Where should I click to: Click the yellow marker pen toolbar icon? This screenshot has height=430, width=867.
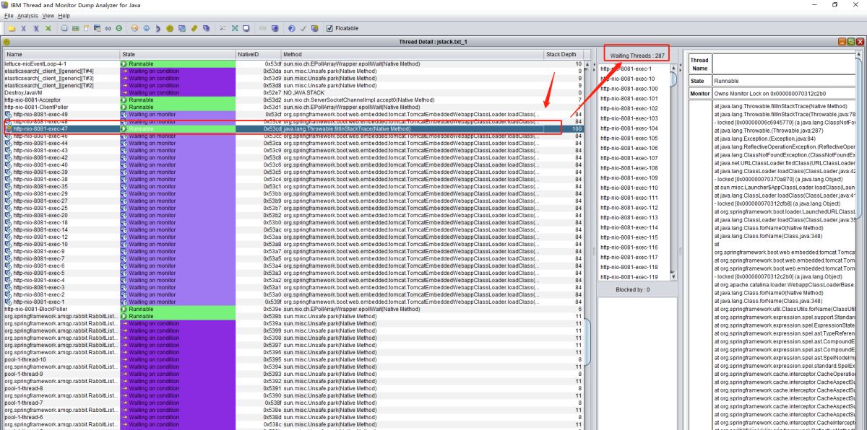click(x=194, y=29)
